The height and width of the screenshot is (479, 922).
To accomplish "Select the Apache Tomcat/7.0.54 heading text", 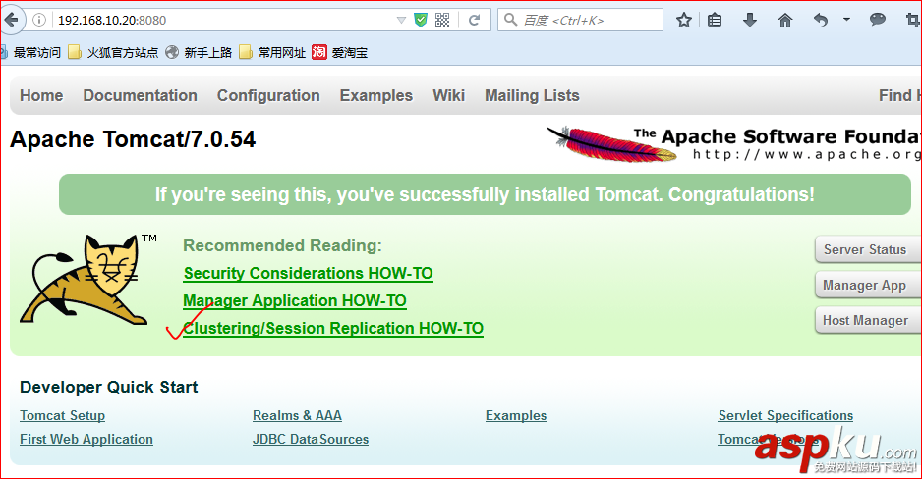I will [x=133, y=139].
